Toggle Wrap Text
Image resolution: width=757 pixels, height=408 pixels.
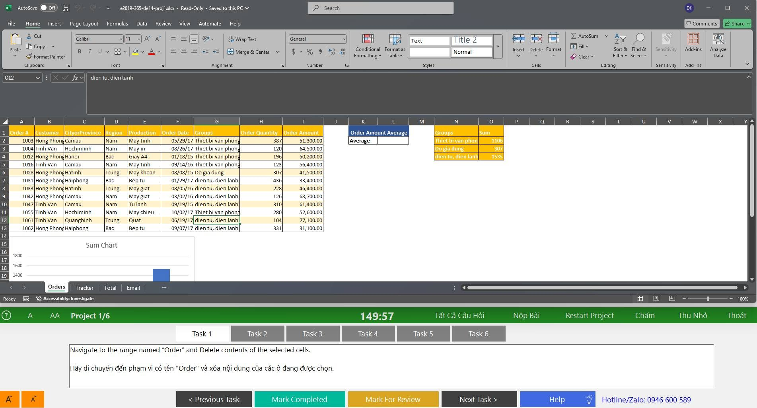242,39
